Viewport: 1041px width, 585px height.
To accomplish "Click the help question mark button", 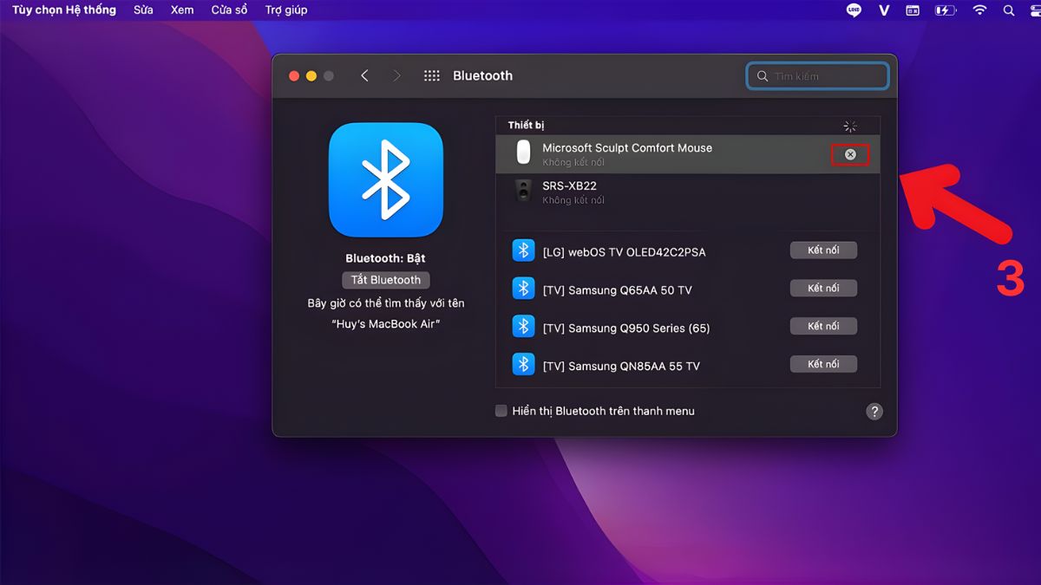I will [874, 412].
